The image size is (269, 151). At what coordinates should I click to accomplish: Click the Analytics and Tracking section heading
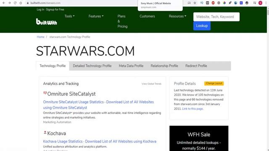pyautogui.click(x=61, y=84)
